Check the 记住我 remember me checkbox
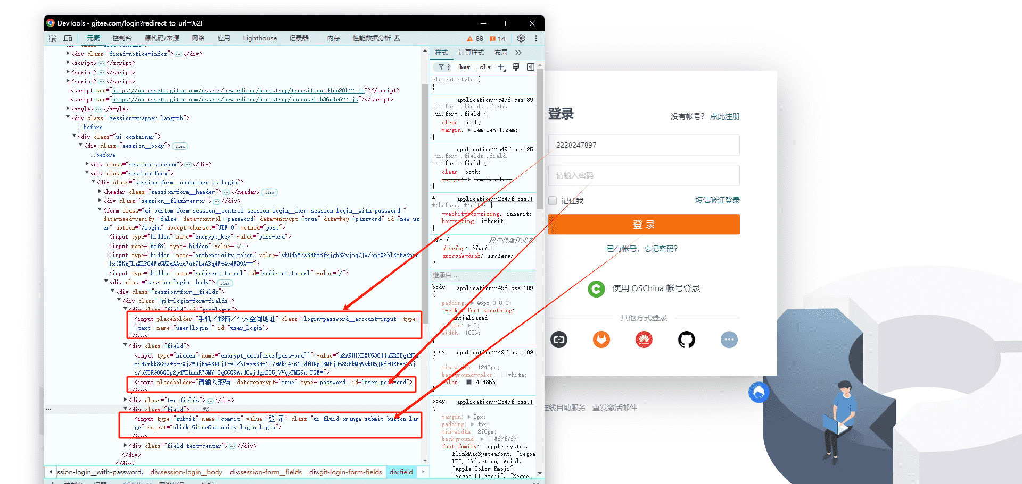This screenshot has height=484, width=1022. click(553, 200)
